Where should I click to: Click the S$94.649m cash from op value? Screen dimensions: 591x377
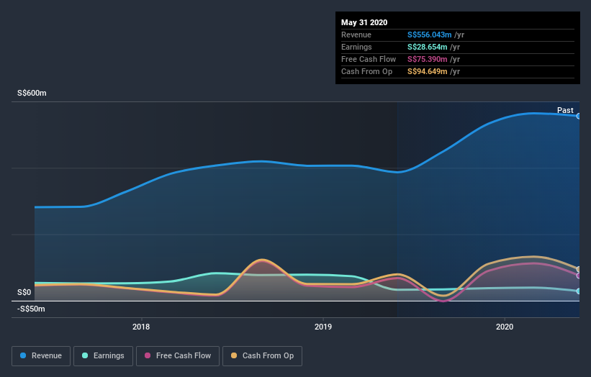[x=428, y=71]
